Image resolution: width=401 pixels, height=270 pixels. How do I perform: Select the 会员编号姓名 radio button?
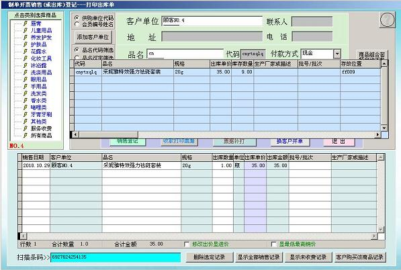(77, 24)
